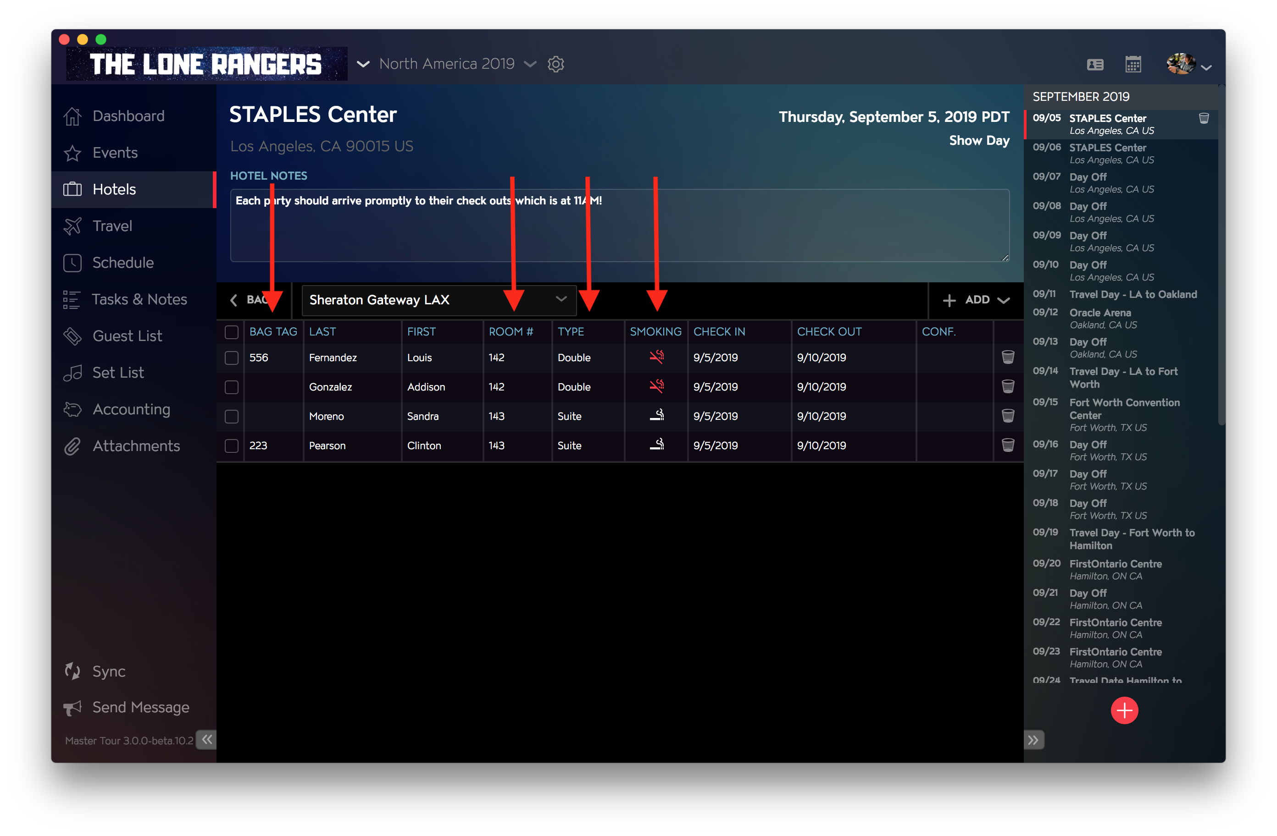Go to Dashboard in the sidebar
The image size is (1277, 836).
[x=133, y=116]
